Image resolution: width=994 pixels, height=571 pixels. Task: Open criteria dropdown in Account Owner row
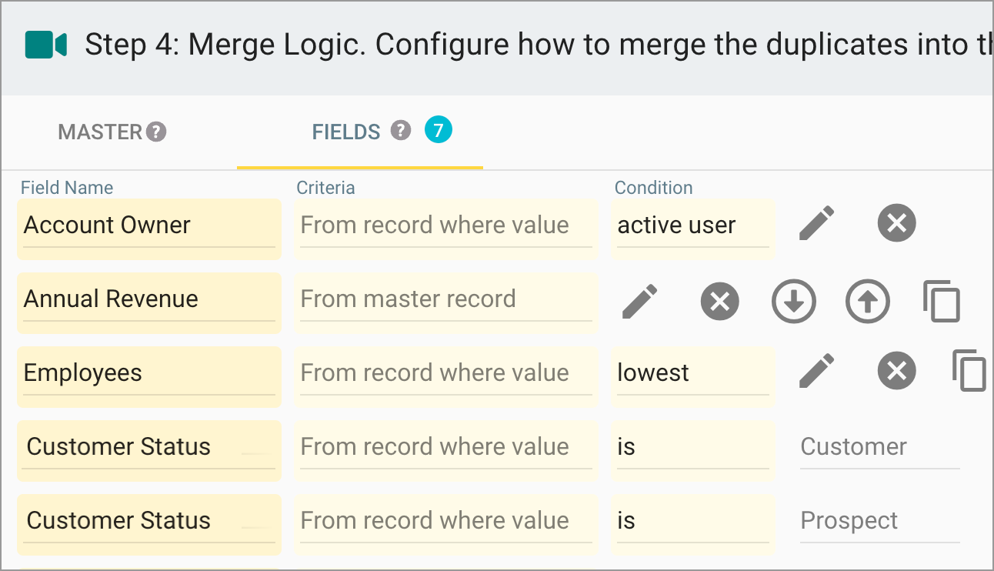point(446,229)
